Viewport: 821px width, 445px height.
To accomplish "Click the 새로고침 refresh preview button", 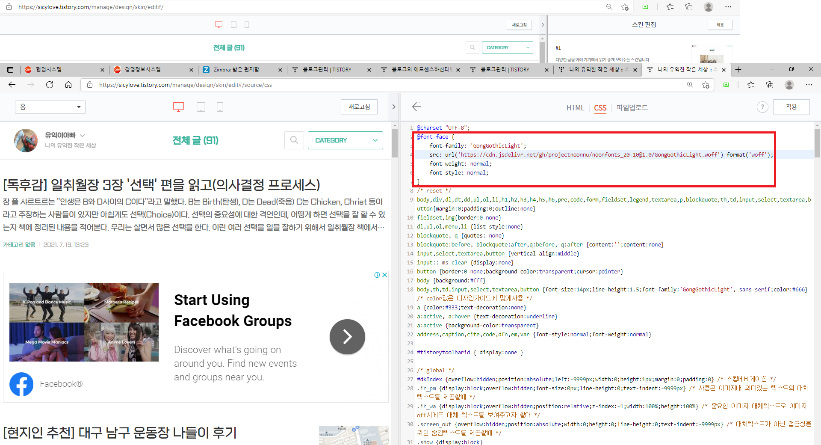I will tap(359, 107).
